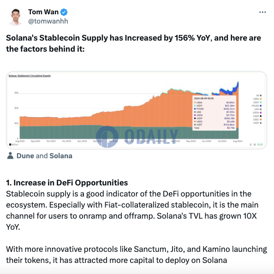Open the Tom Wan display name link

tap(43, 12)
